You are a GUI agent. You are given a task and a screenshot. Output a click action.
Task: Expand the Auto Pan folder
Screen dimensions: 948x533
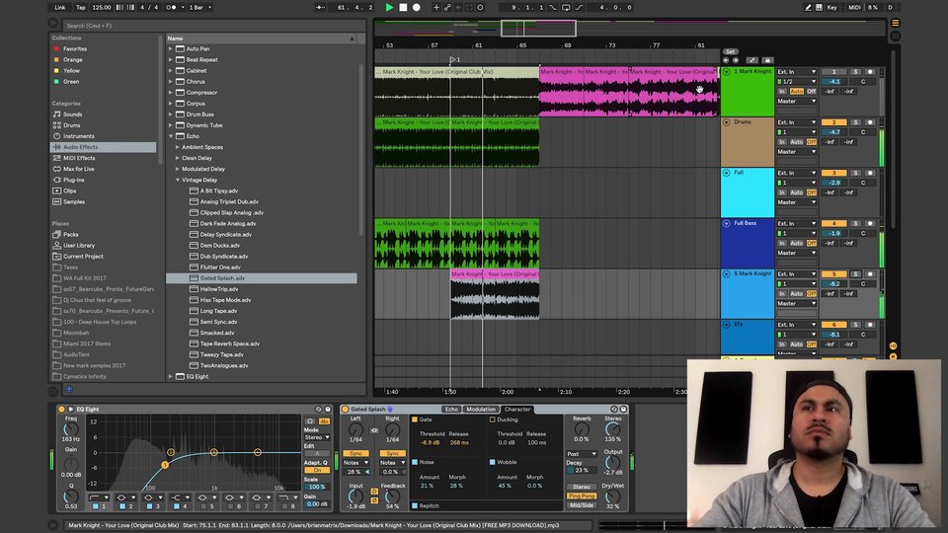(171, 48)
